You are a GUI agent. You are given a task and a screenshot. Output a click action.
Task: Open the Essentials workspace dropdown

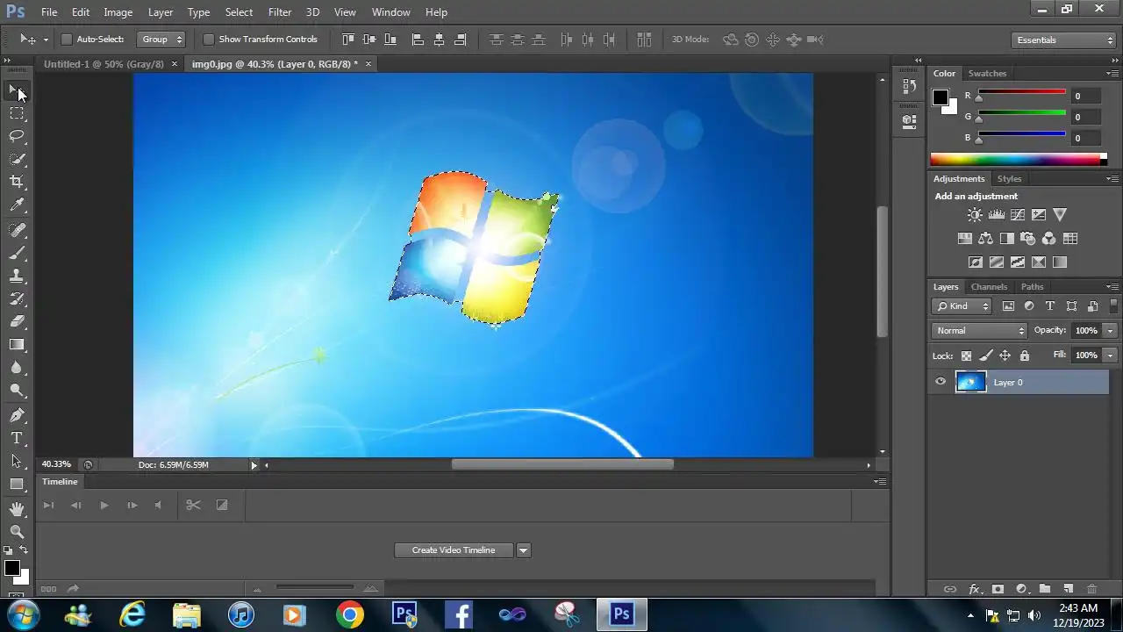1062,39
